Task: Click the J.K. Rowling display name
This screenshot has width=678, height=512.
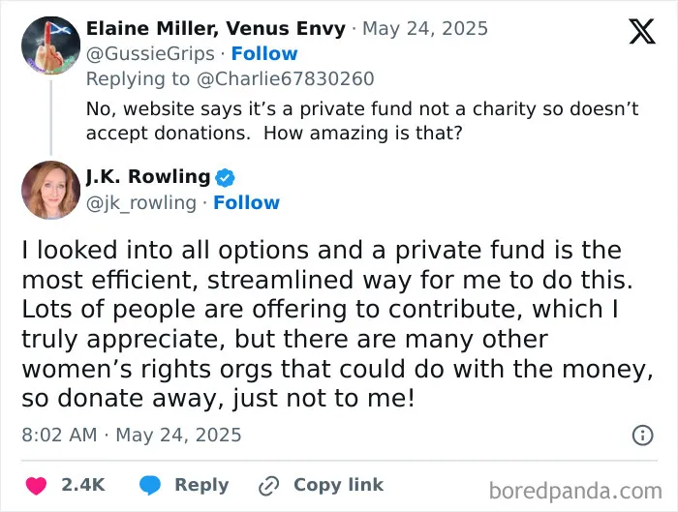Action: click(x=148, y=177)
